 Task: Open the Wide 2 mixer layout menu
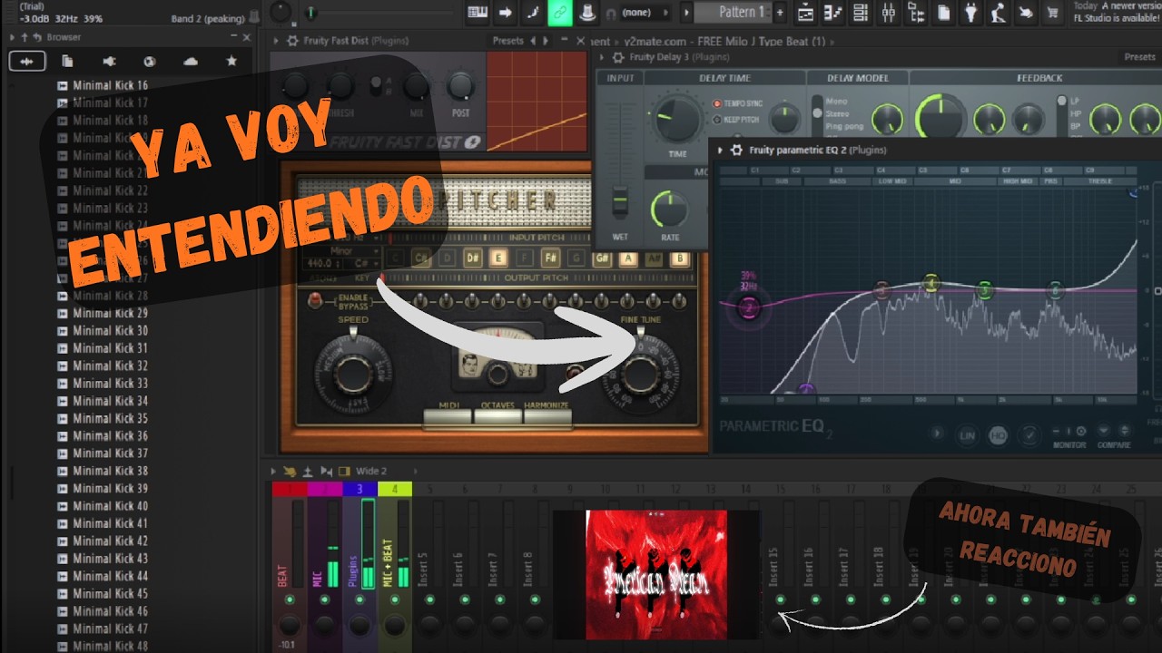click(370, 471)
